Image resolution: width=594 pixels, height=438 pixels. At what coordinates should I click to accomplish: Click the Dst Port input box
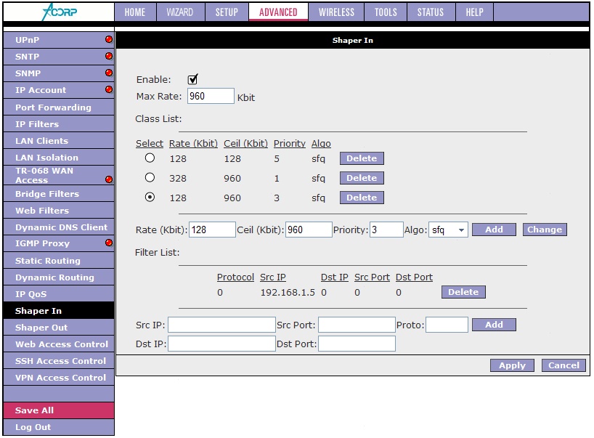pyautogui.click(x=357, y=344)
